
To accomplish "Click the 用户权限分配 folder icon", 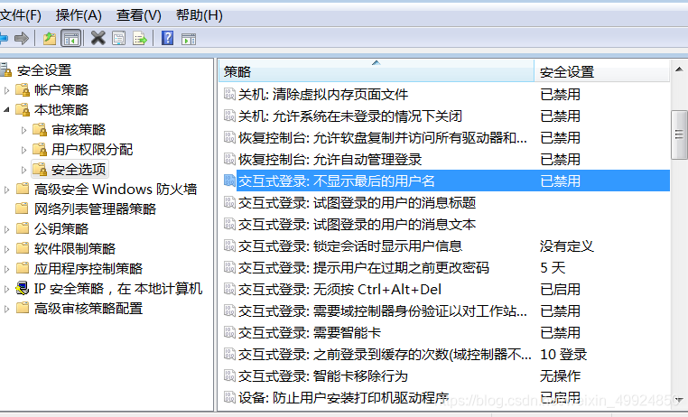I will (x=40, y=150).
